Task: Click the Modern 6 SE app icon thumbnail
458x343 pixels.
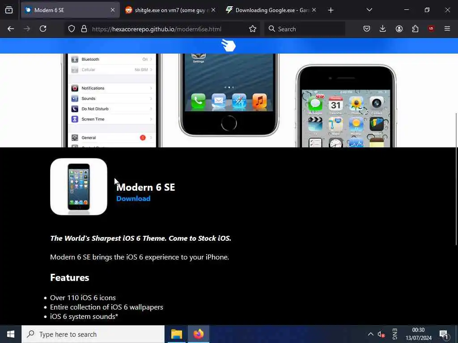Action: (x=79, y=187)
